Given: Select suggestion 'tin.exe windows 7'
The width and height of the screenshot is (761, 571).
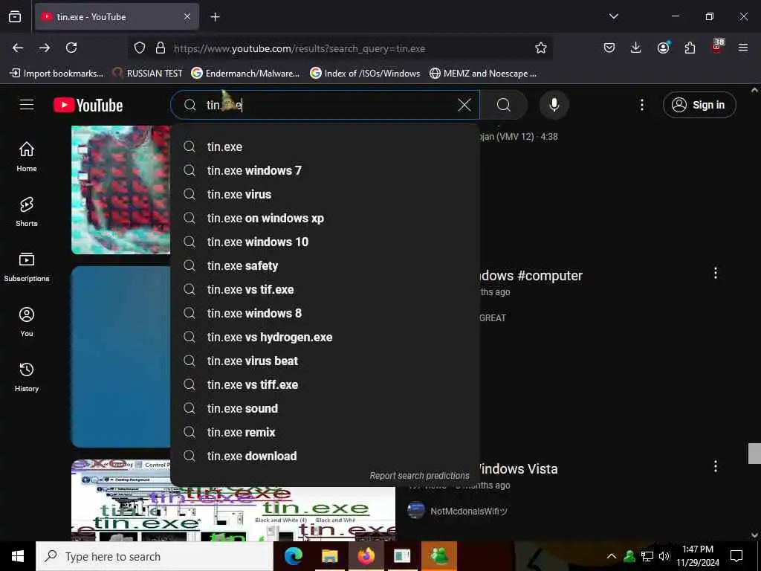Looking at the screenshot, I should [325, 170].
